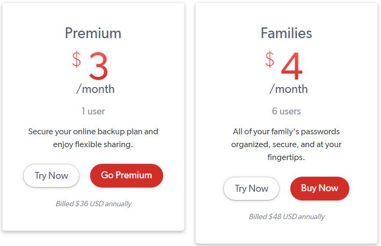Click the red Go Premium button
381x246 pixels.
(127, 176)
